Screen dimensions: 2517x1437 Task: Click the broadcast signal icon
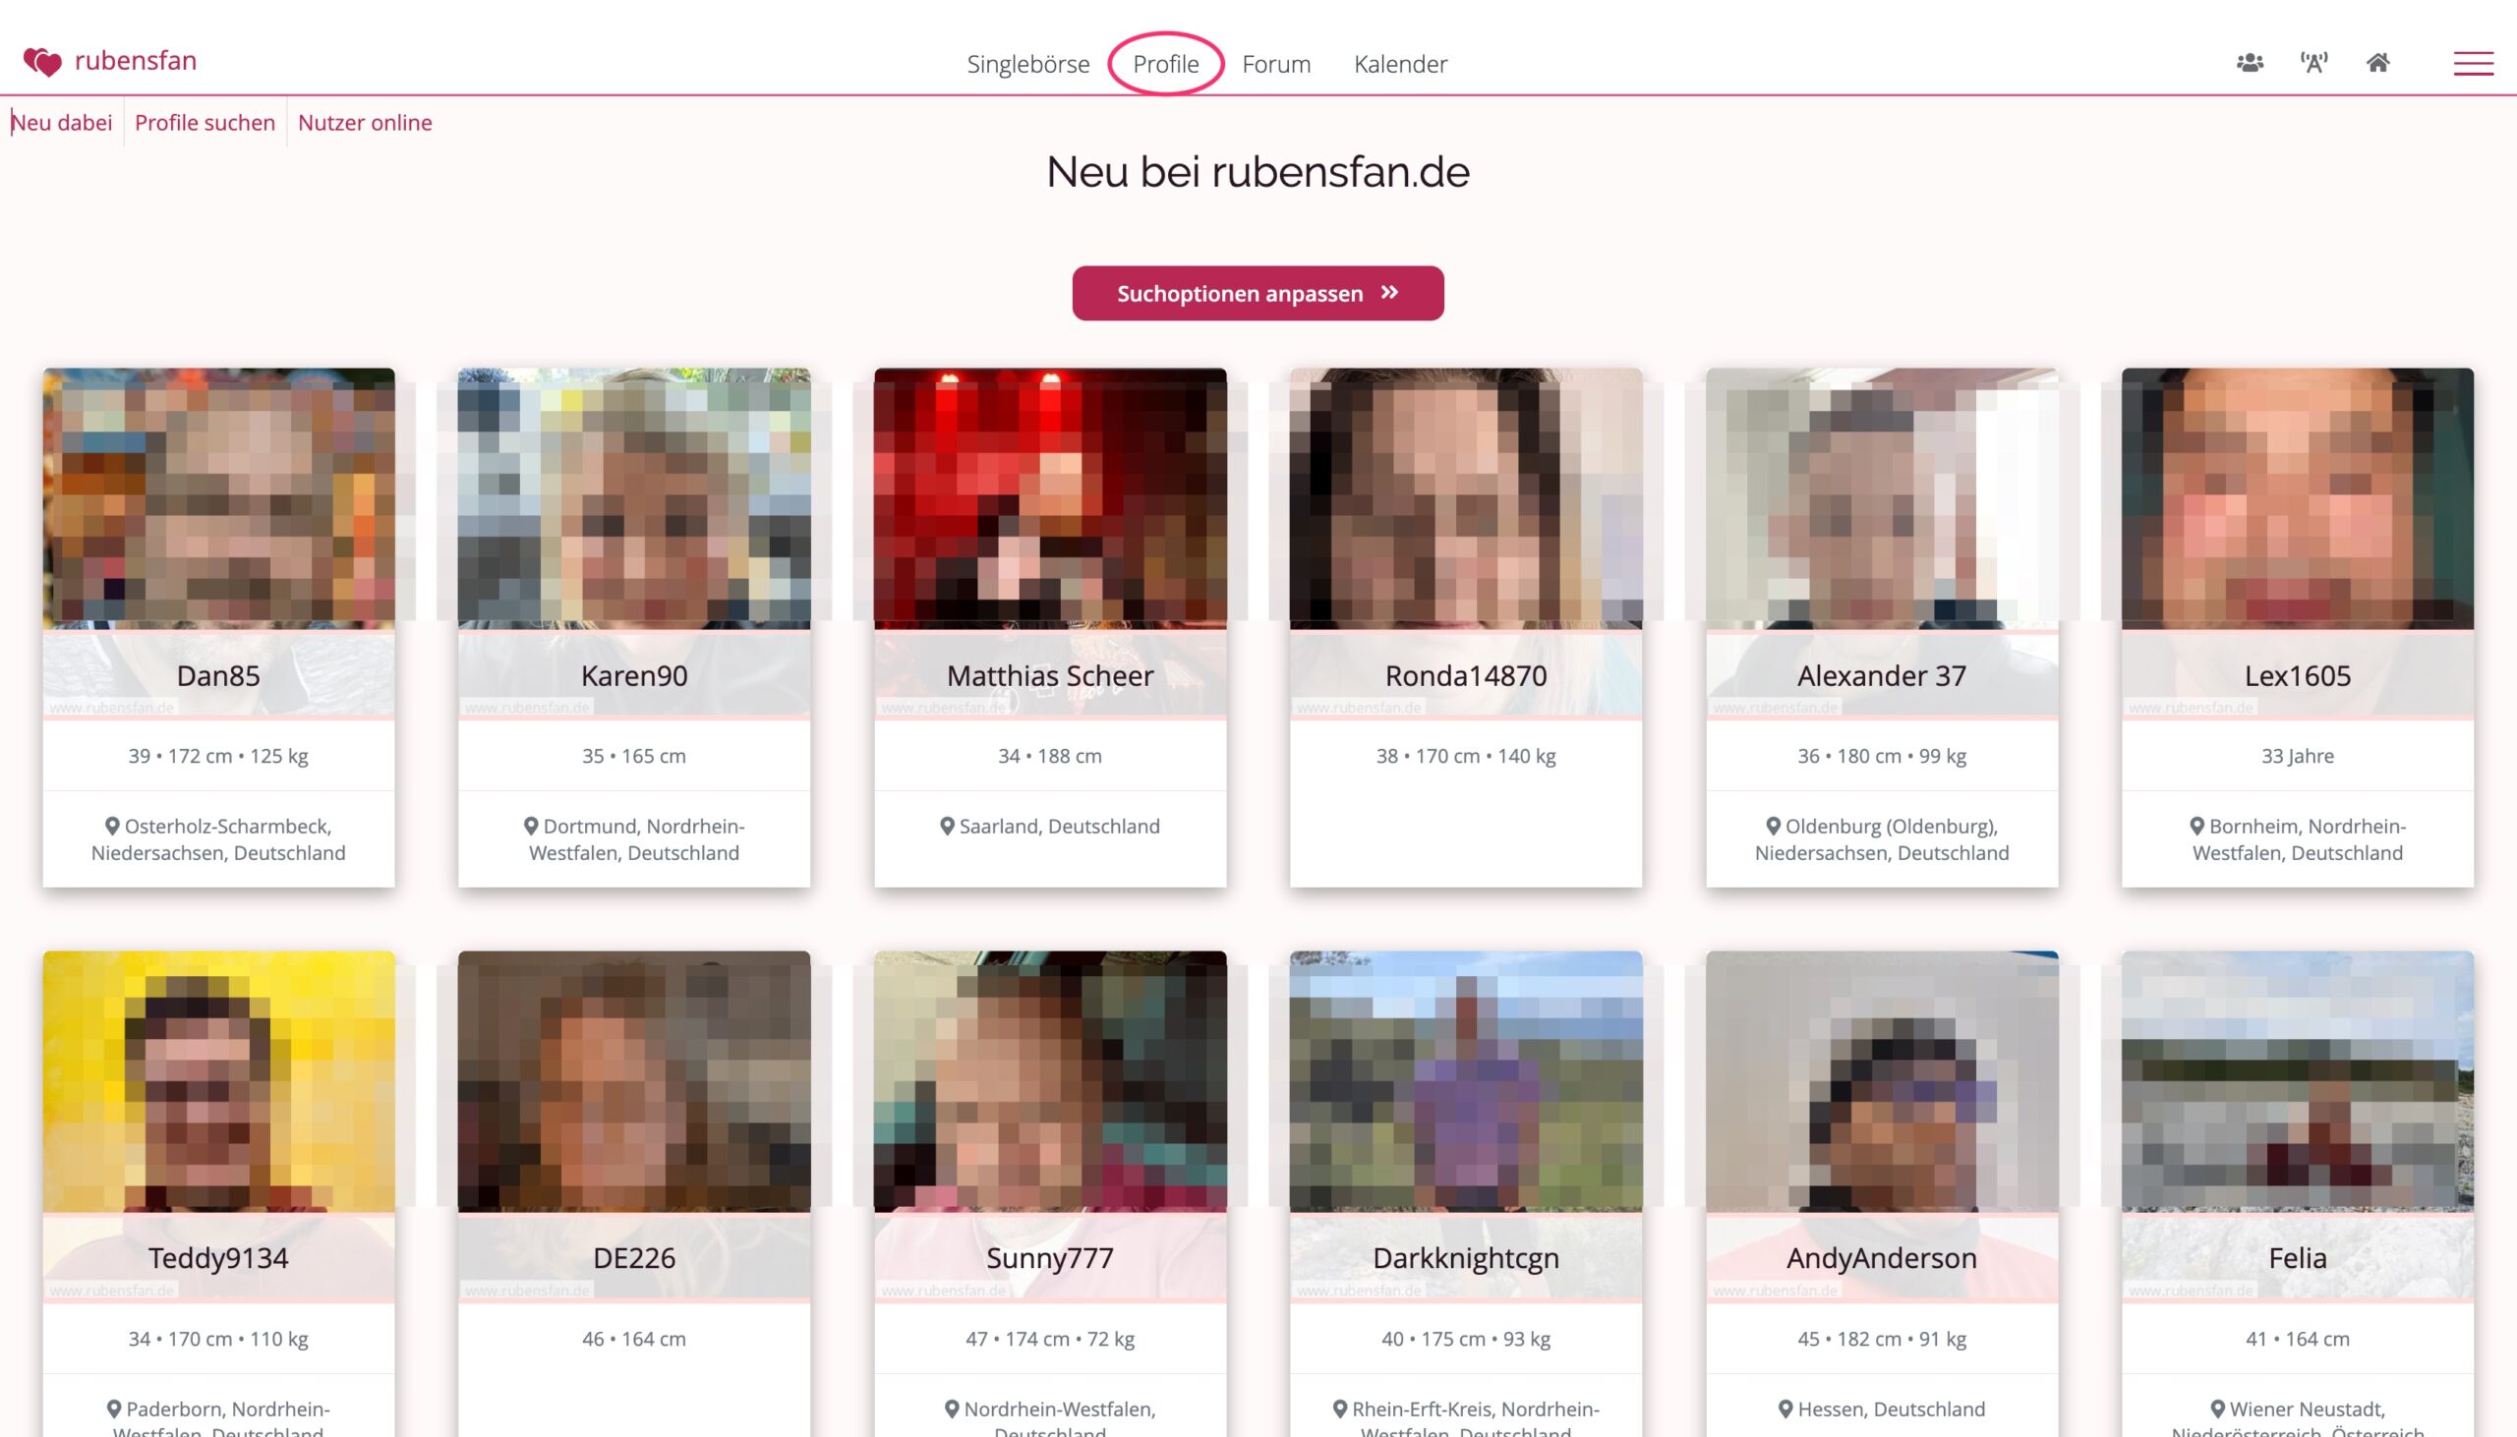pos(2313,63)
